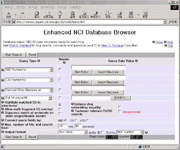The height and width of the screenshot is (150, 180).
Task: Open the 도구(T) menu
Action: [62, 7]
